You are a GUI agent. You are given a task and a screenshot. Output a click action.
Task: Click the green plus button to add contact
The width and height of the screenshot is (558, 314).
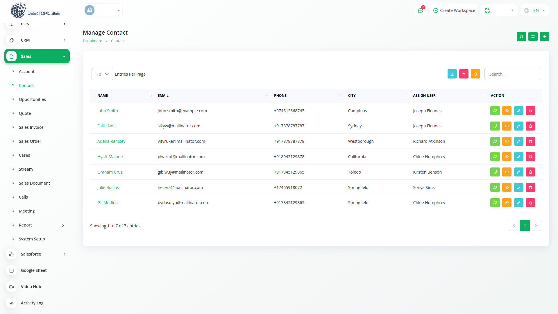[545, 37]
